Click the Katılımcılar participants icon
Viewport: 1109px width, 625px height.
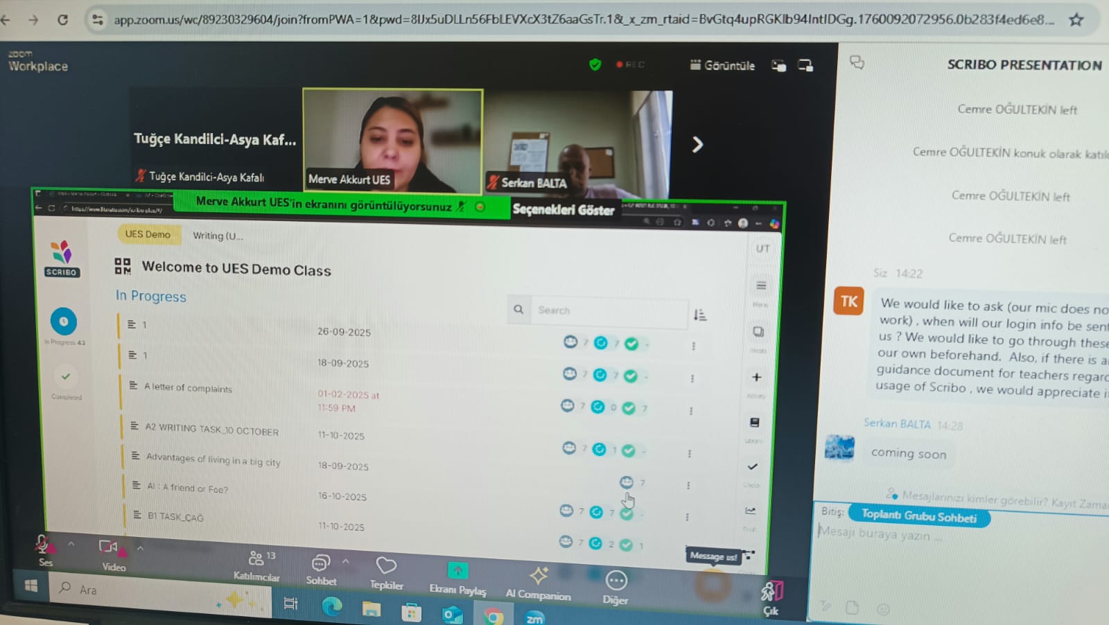click(256, 558)
